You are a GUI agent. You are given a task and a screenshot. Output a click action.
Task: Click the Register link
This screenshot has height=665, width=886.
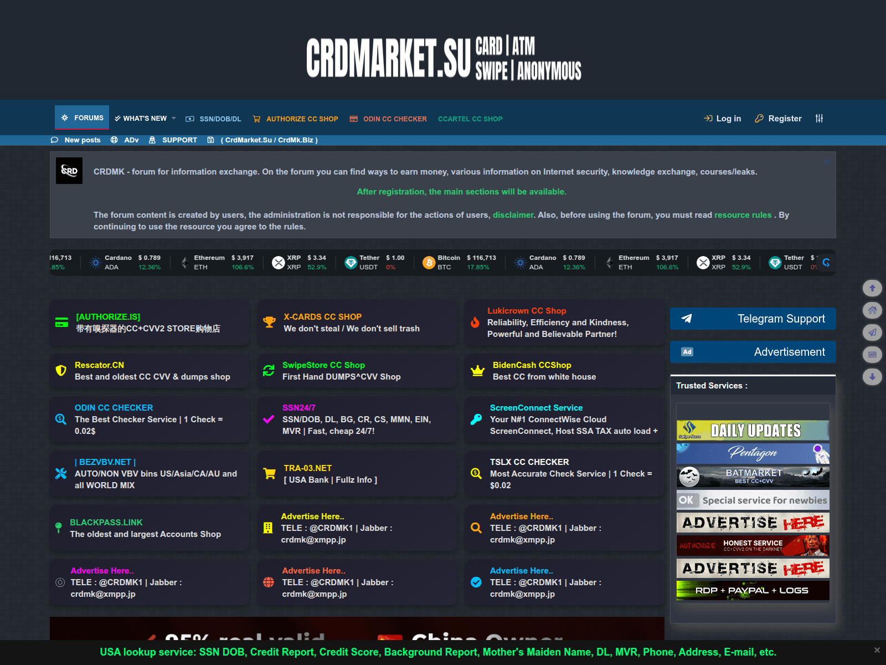tap(778, 119)
